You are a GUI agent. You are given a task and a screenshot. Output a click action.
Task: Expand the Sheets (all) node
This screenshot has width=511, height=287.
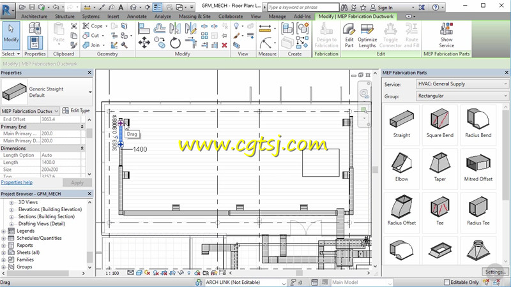tap(3, 253)
